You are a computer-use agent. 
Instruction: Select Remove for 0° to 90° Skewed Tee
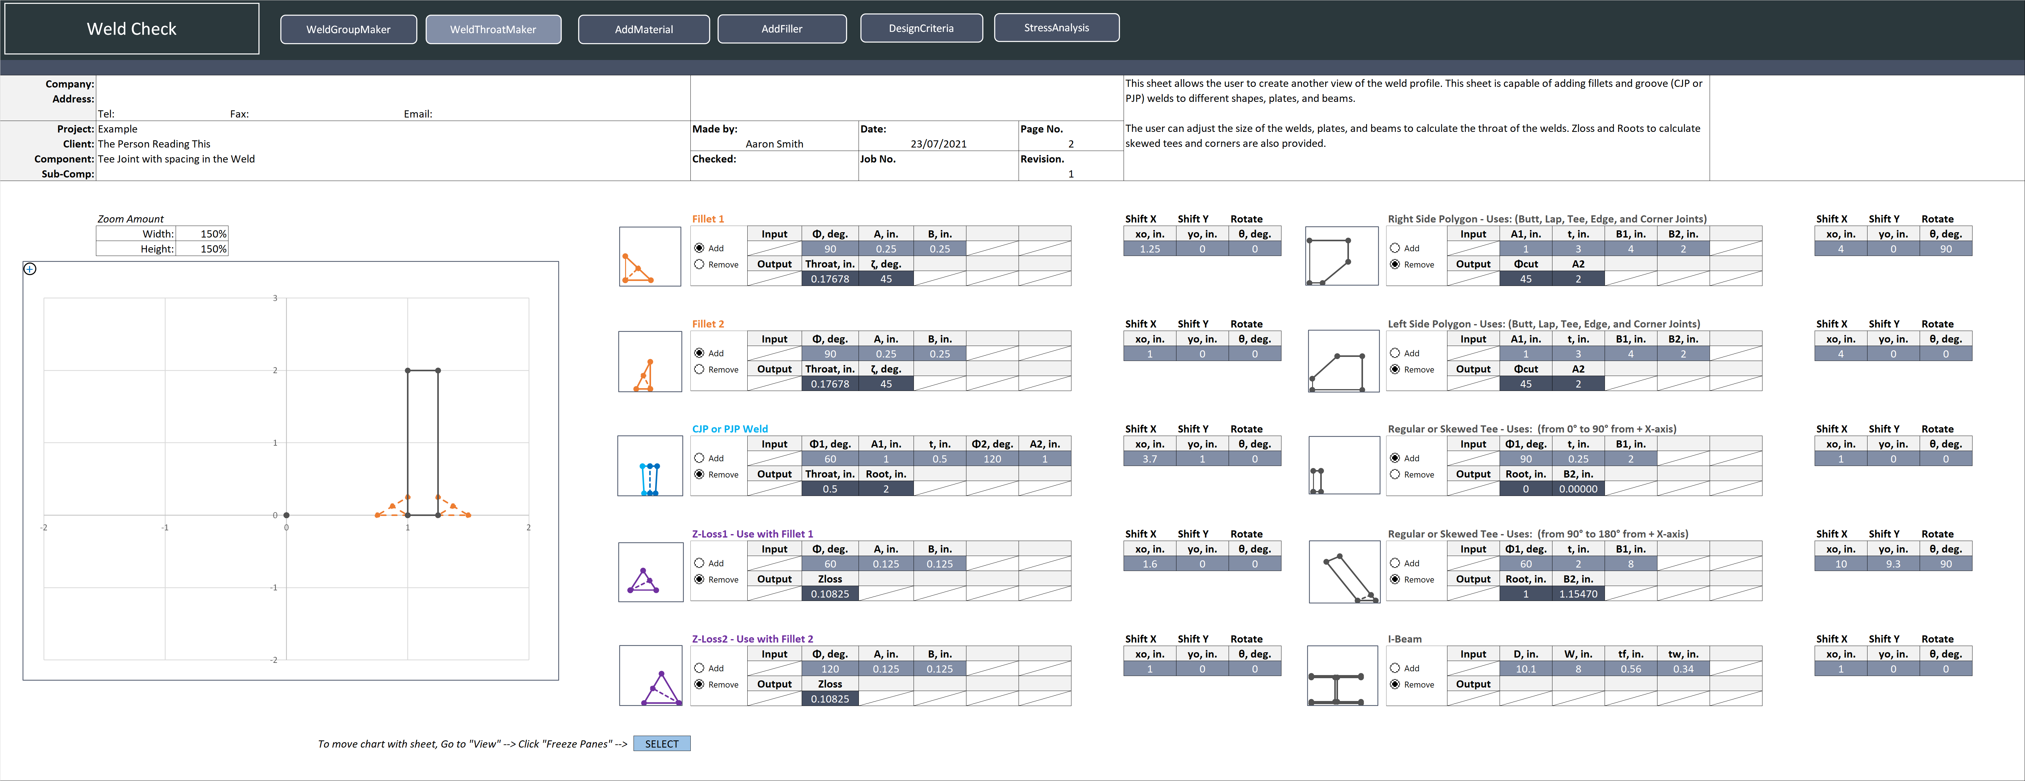click(1395, 475)
